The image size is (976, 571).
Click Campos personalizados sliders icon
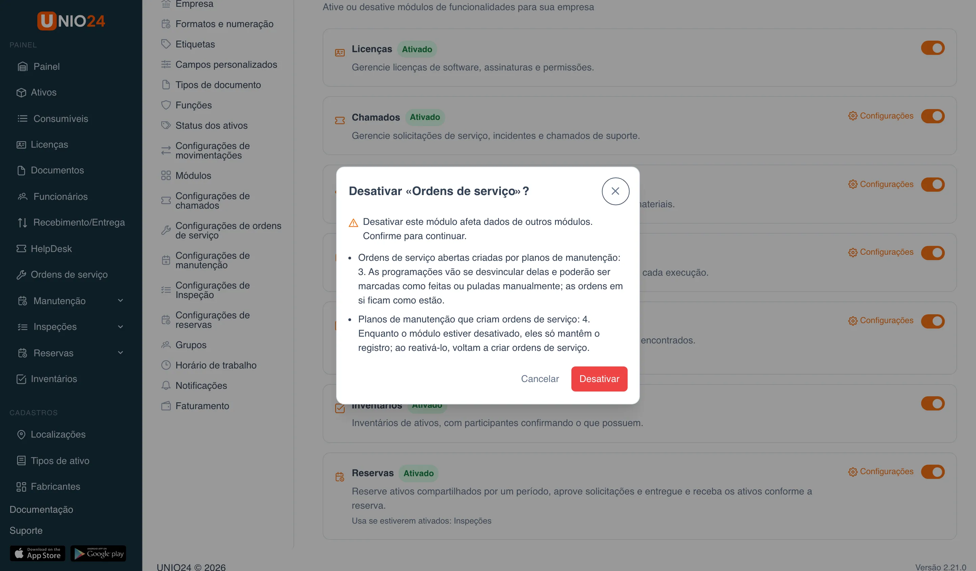click(x=166, y=64)
